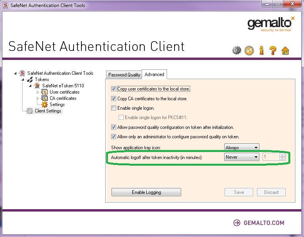Viewport: 304px width, 237px height.
Task: Click the Discard button
Action: coord(271,192)
